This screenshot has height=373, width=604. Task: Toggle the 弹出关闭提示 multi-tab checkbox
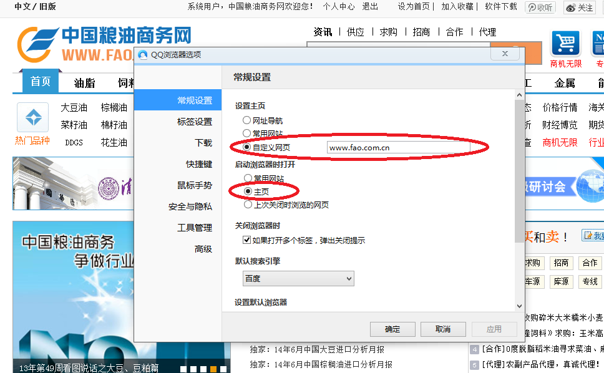point(246,240)
